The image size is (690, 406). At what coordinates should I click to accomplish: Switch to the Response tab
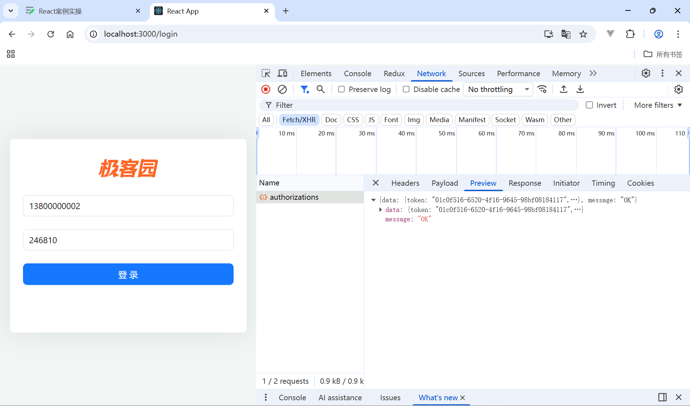[524, 183]
